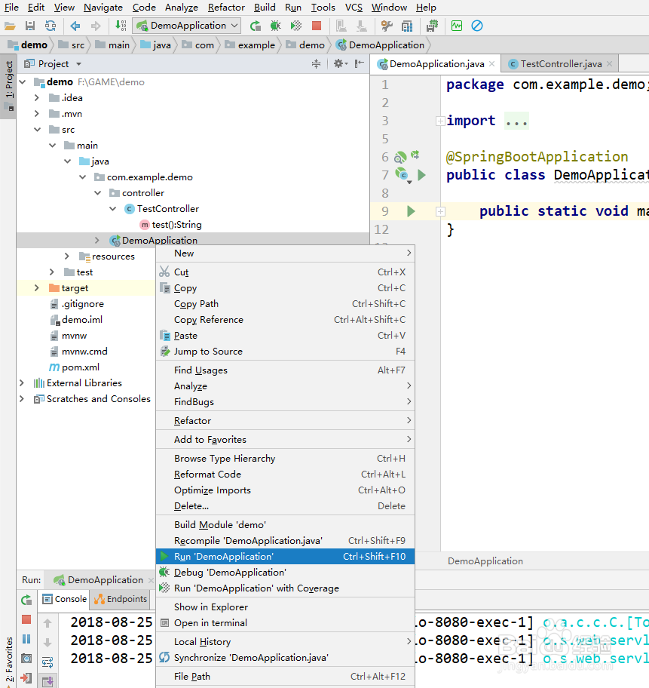Click the Rerun toolbar icon

pos(256,26)
